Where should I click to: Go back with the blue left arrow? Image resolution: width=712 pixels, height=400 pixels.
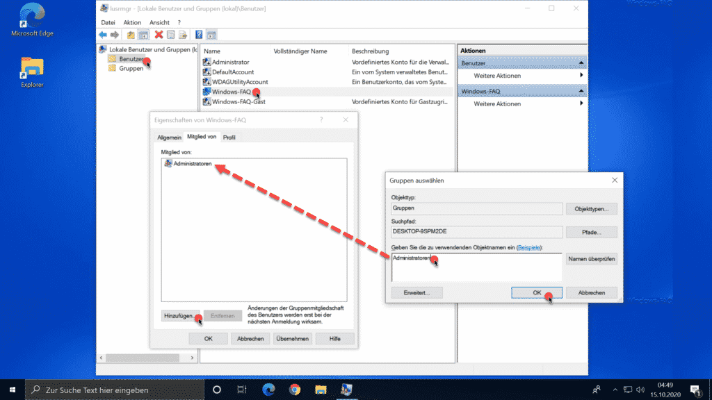pyautogui.click(x=103, y=35)
